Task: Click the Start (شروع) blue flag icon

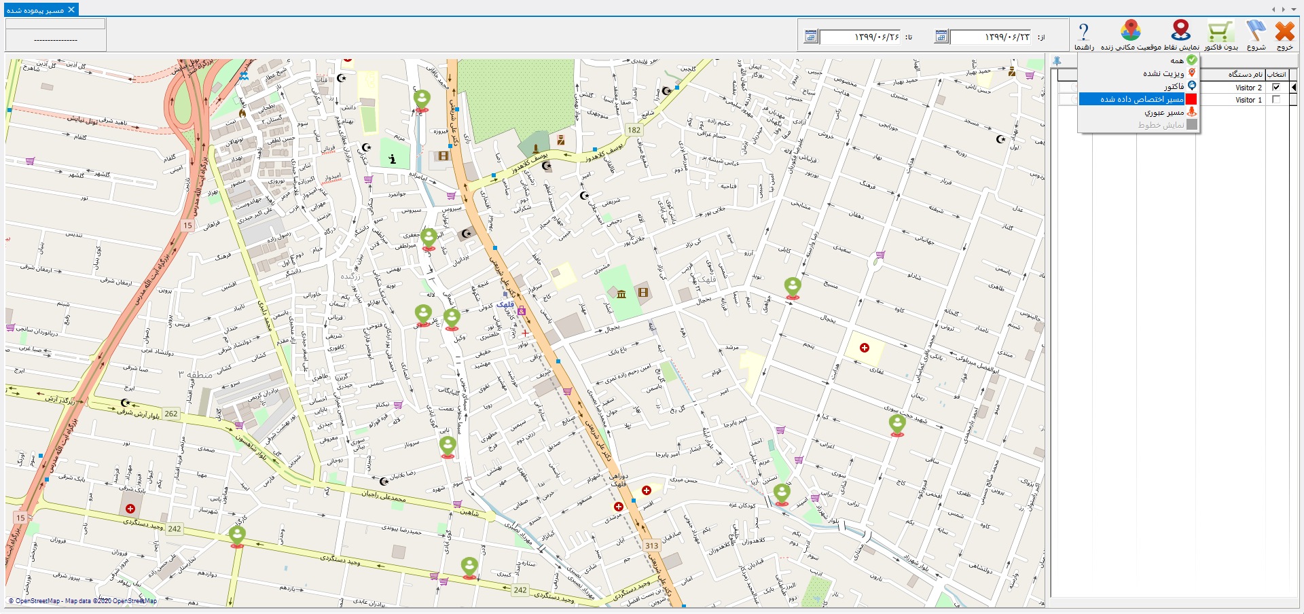Action: pos(1256,31)
